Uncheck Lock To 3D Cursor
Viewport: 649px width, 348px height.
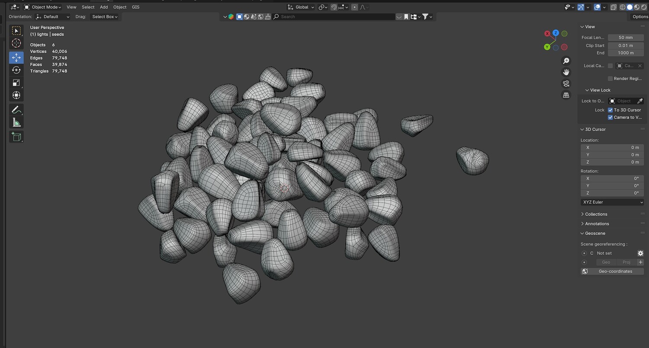coord(610,110)
